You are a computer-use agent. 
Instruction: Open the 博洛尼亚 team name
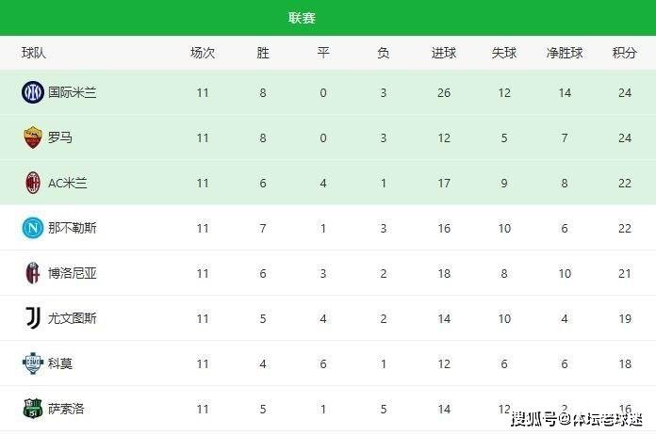(73, 273)
